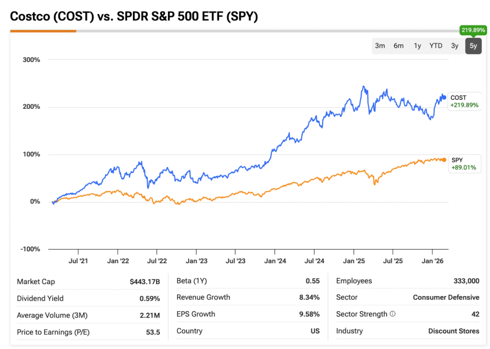The height and width of the screenshot is (349, 490).
Task: Click the active 5y range button
Action: click(473, 46)
